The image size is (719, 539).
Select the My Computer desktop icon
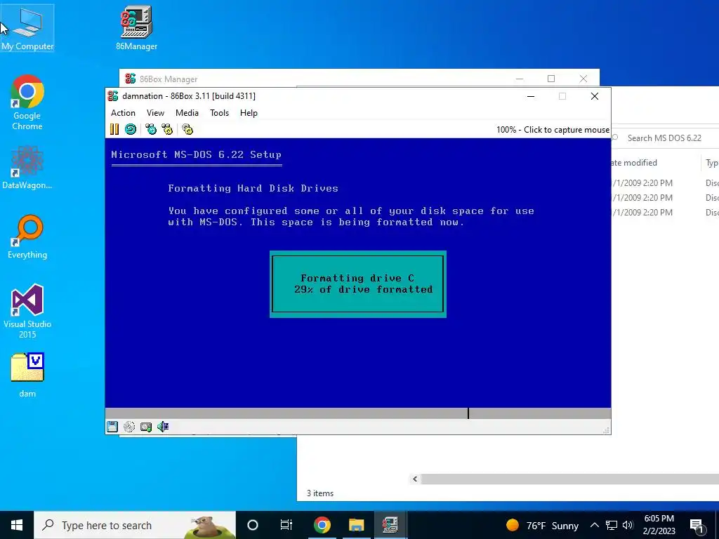[27, 28]
